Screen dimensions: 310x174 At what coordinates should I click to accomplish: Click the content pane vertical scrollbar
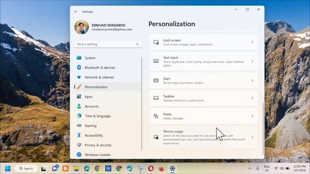point(263,128)
